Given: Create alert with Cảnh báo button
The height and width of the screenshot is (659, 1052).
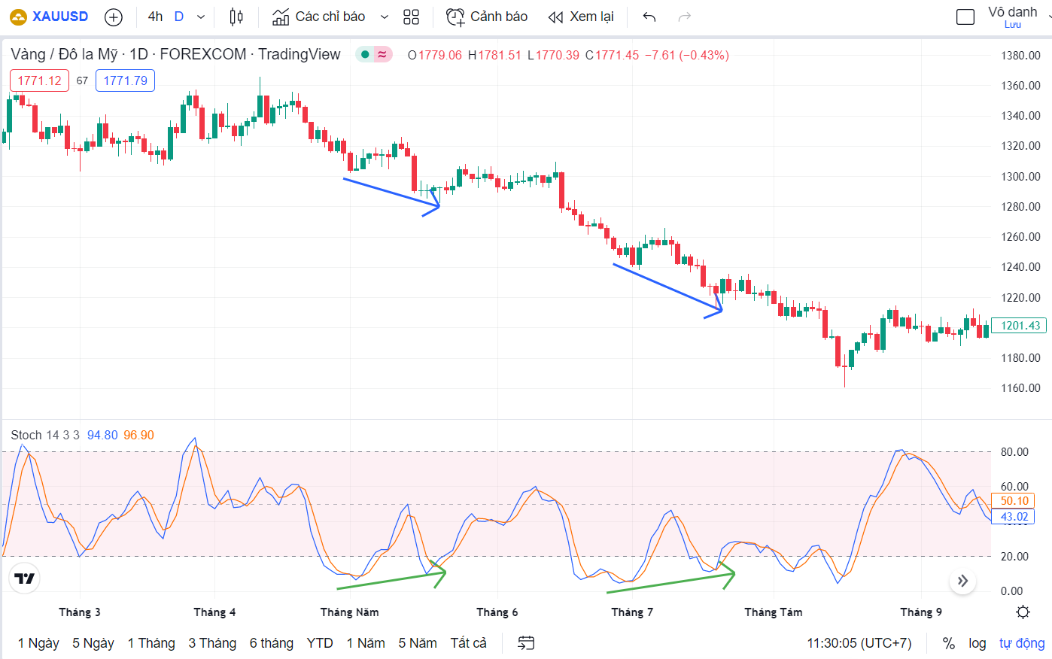Looking at the screenshot, I should pyautogui.click(x=487, y=17).
